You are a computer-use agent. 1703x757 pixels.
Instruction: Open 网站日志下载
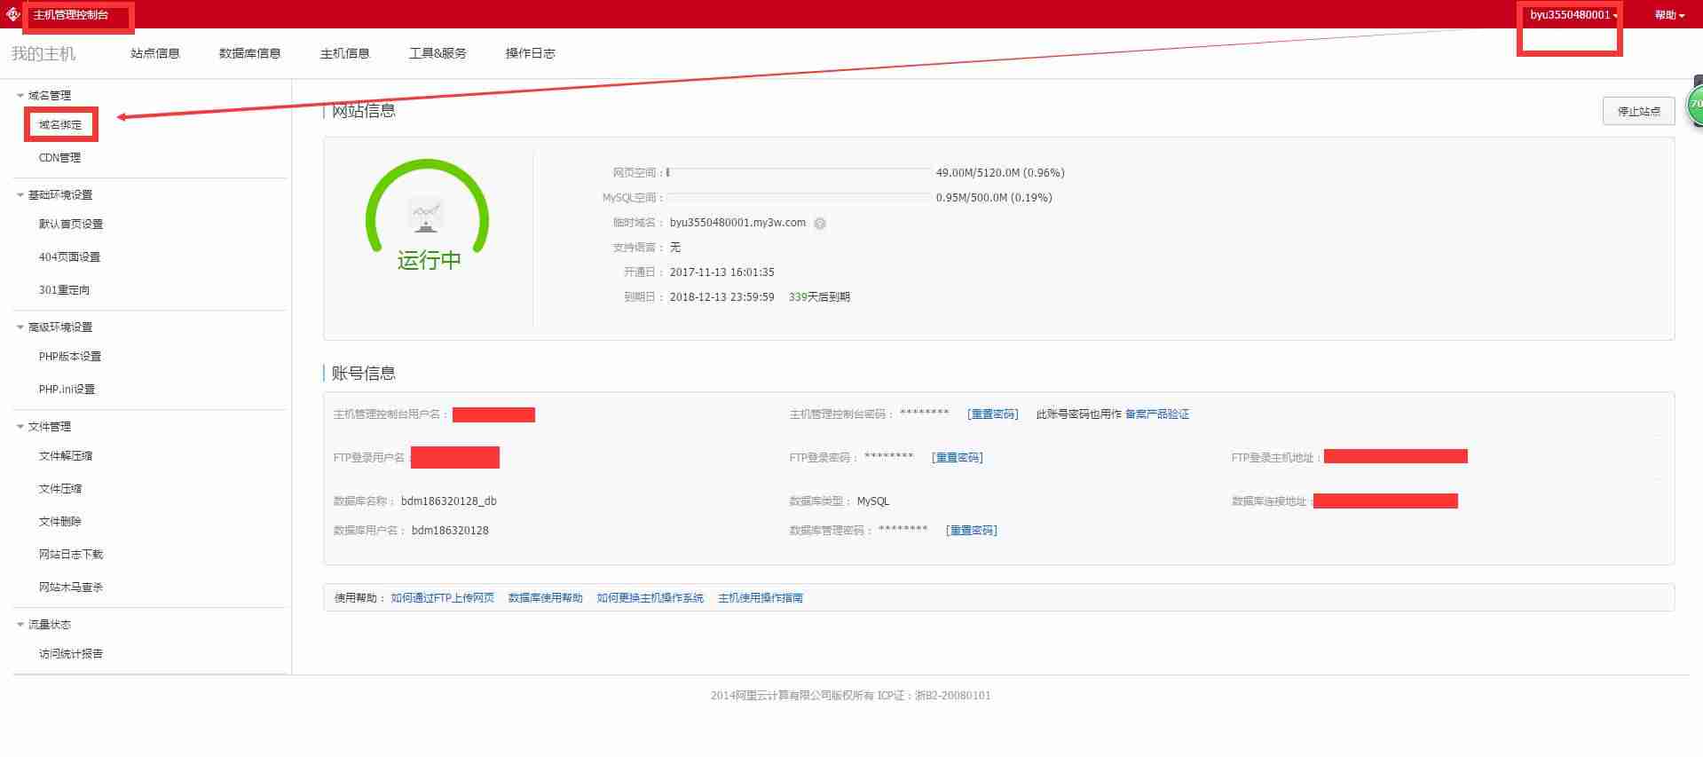pyautogui.click(x=71, y=554)
